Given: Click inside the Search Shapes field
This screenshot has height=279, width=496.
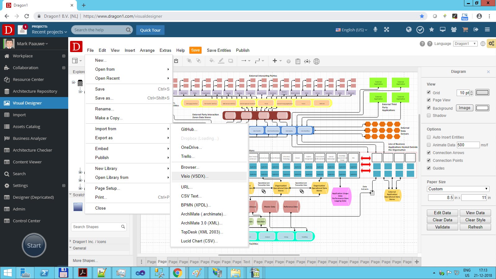Looking at the screenshot, I should coord(96,227).
